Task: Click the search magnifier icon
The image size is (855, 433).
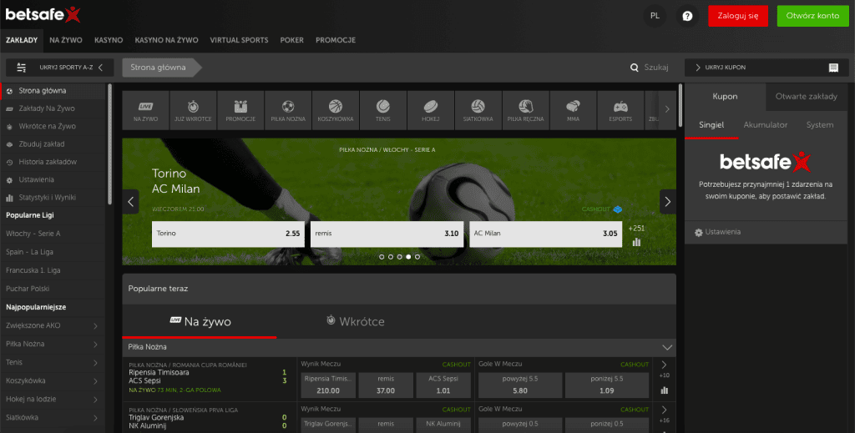Action: click(635, 68)
